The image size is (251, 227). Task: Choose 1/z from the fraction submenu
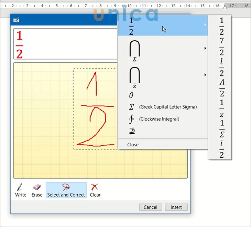coord(222,108)
